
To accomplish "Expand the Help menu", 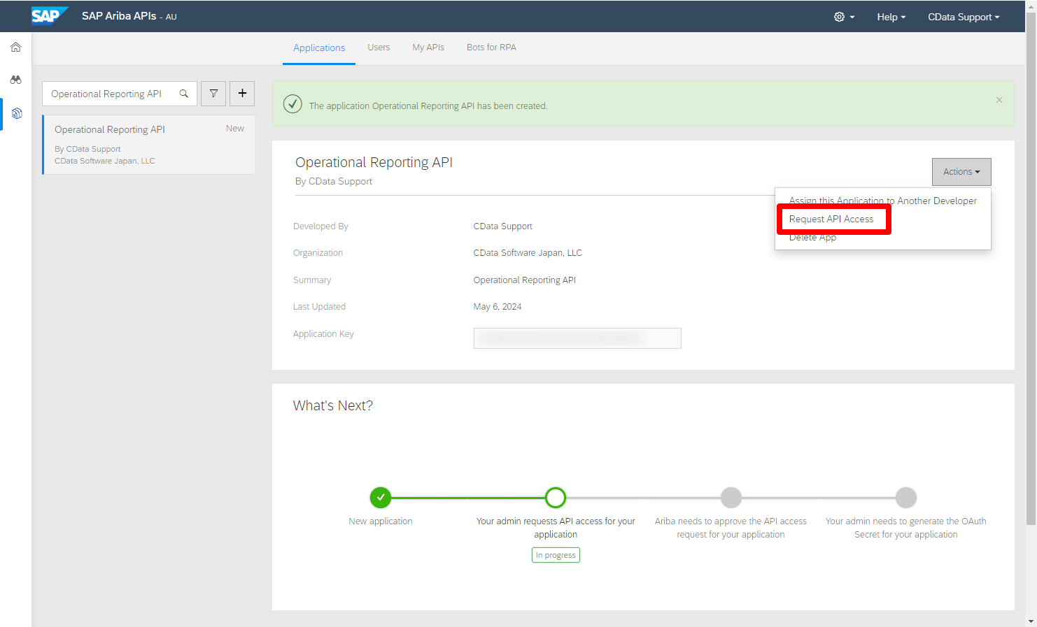I will 891,17.
